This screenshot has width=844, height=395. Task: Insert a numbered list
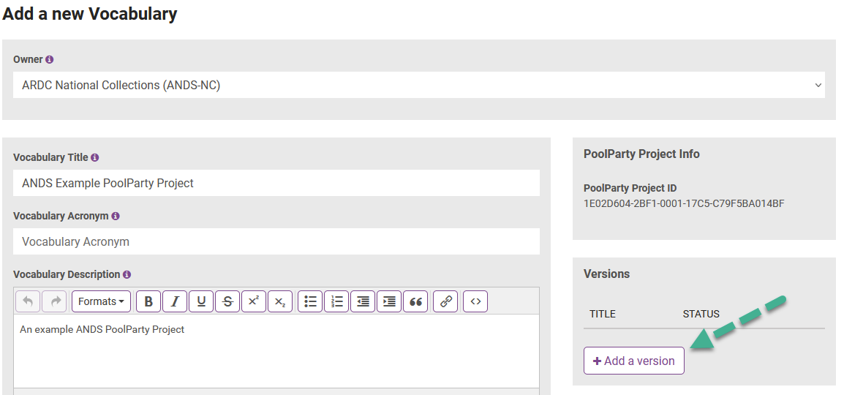tap(336, 301)
